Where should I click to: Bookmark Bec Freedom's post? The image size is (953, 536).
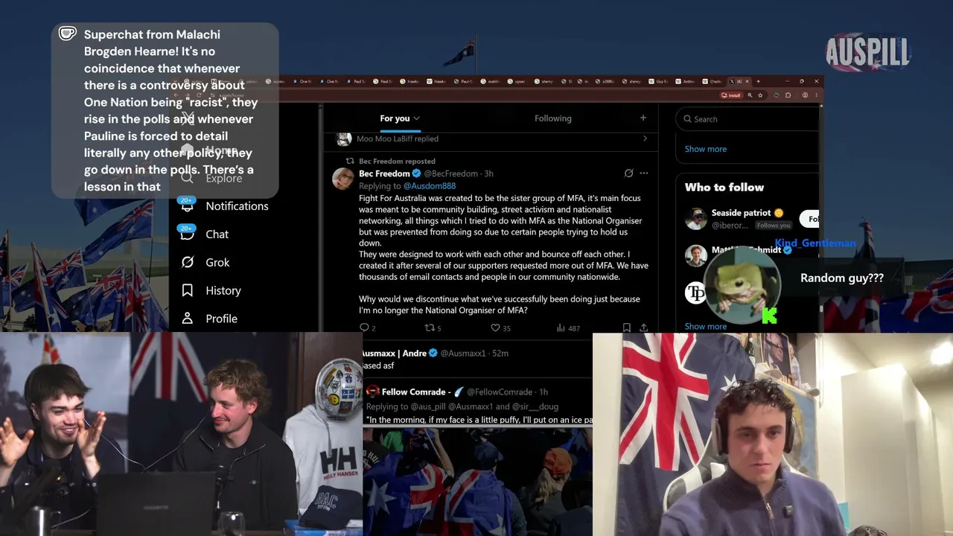pos(627,328)
